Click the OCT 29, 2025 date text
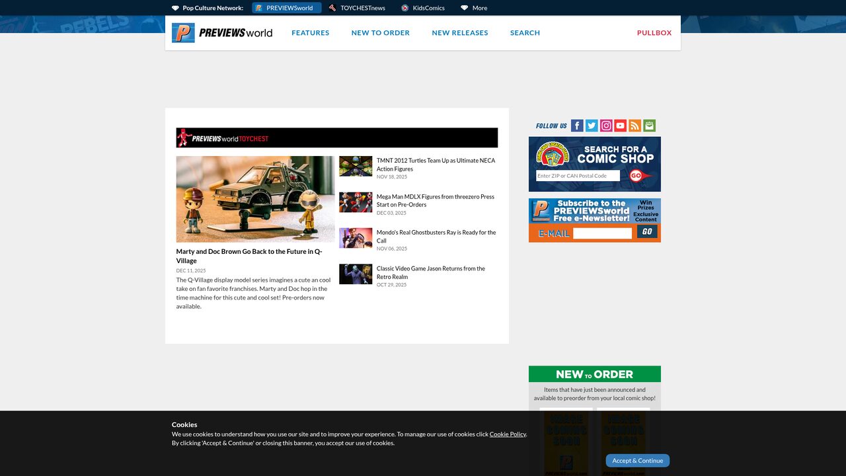The image size is (846, 476). click(392, 285)
